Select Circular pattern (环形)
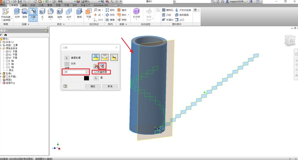Screen dimensions: 298x160 (110, 15)
